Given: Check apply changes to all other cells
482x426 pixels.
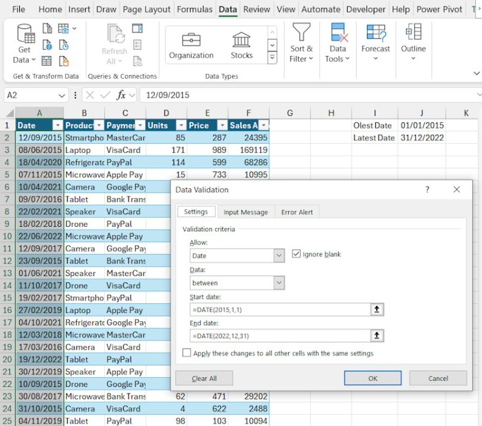Looking at the screenshot, I should click(x=187, y=353).
